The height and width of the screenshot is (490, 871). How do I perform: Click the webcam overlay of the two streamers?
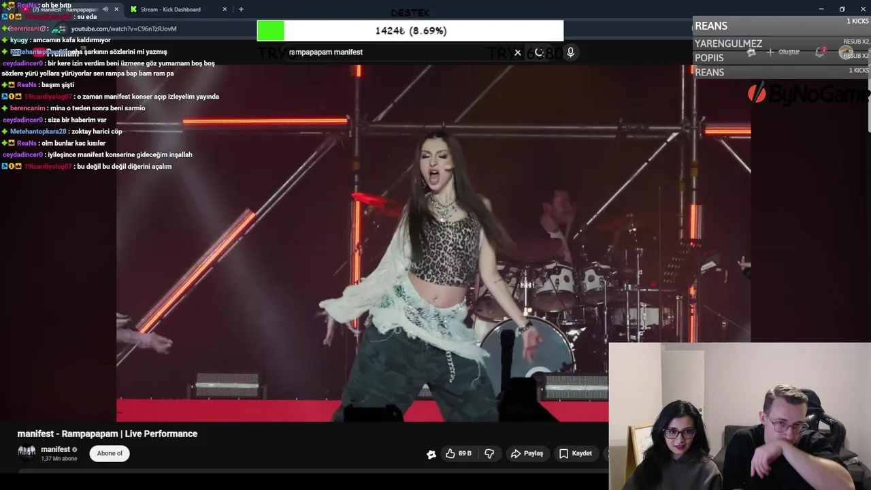[740, 416]
